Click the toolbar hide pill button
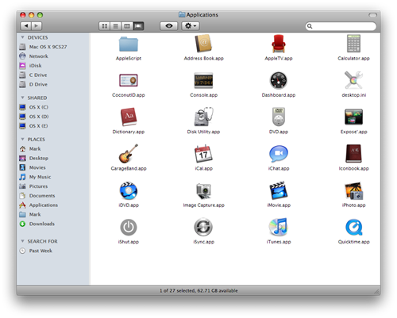This screenshot has height=318, width=397. pos(372,15)
